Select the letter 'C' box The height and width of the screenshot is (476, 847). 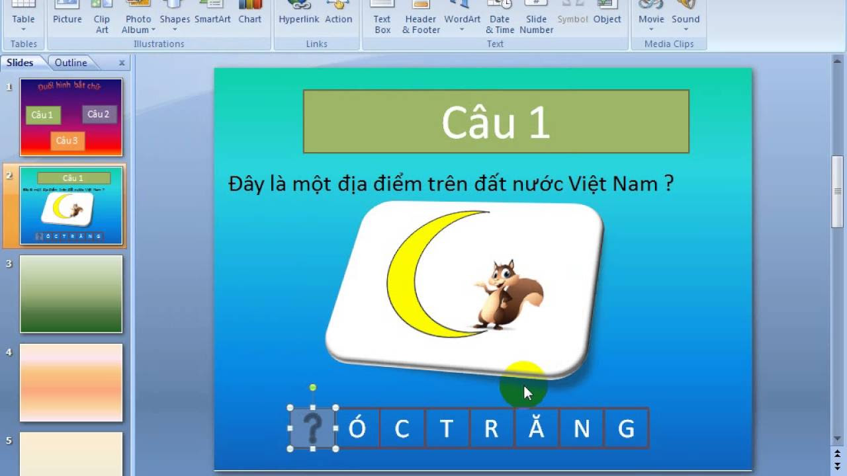tap(402, 428)
